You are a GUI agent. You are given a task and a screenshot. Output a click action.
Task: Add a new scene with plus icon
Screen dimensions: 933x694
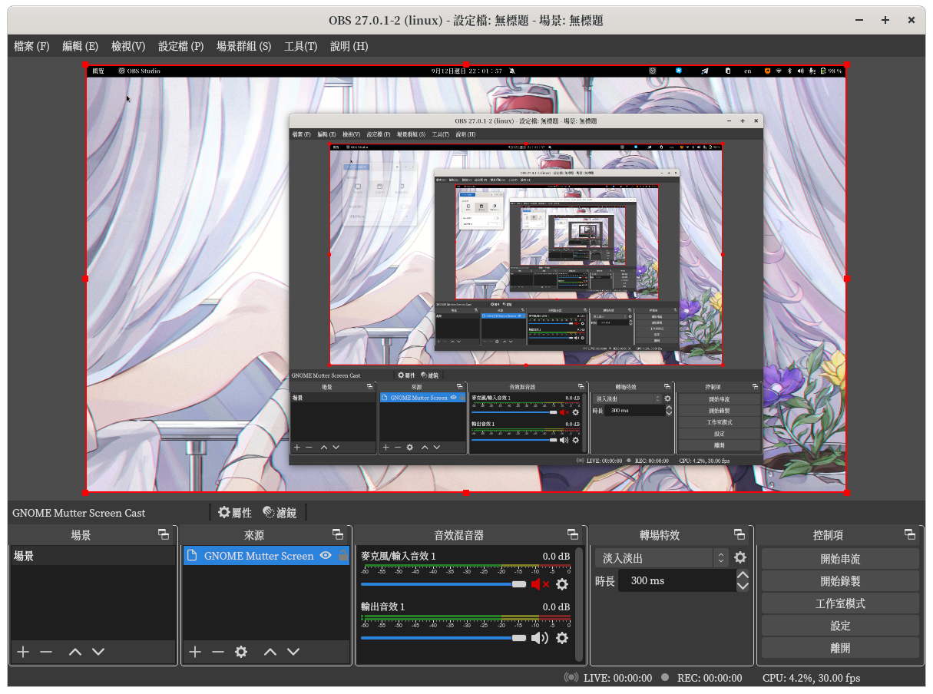point(22,652)
